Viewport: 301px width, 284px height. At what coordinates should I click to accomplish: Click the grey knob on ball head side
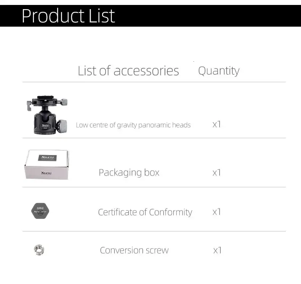(62, 126)
